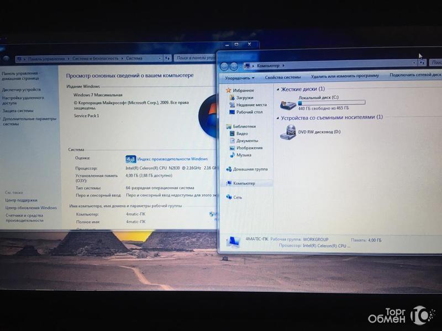
Task: Click Удалить или изменить программу
Action: (345, 76)
